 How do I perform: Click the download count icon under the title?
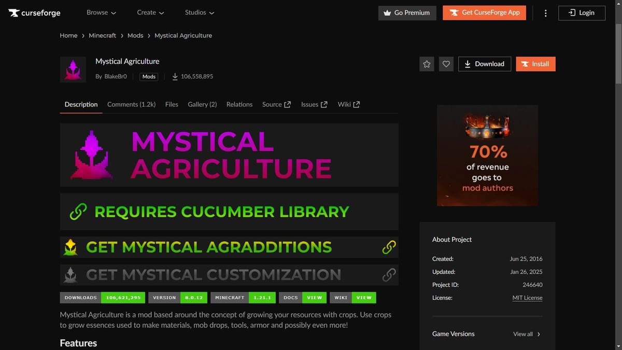(175, 77)
